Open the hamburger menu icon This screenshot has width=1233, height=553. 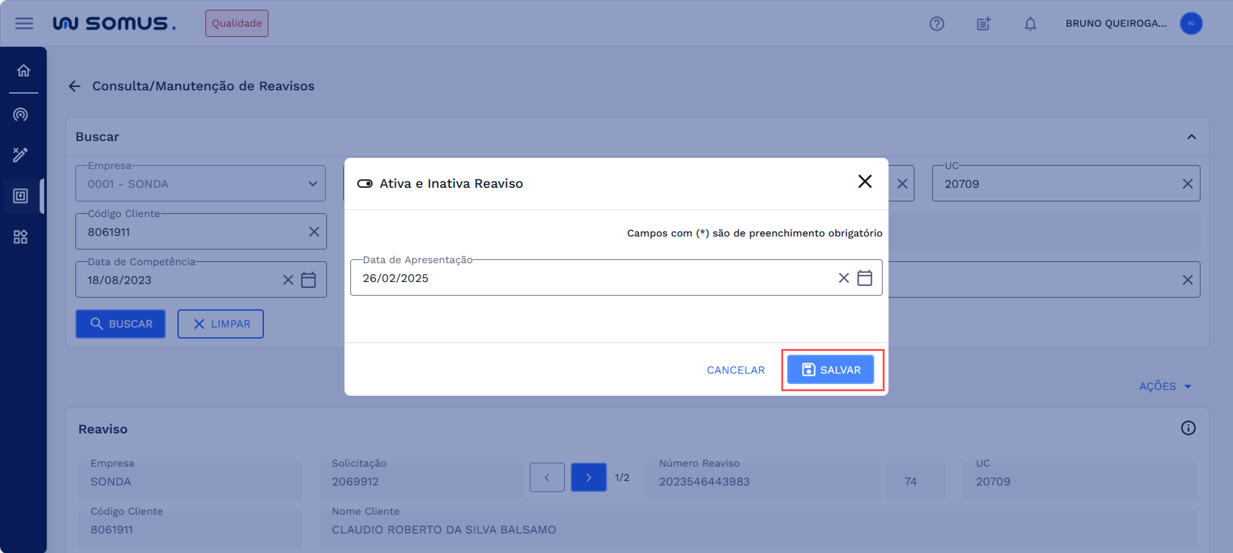24,23
